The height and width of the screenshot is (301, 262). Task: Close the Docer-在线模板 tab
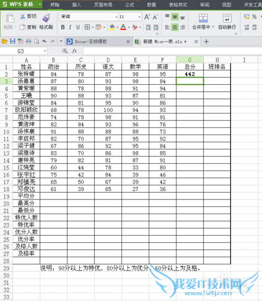128,41
